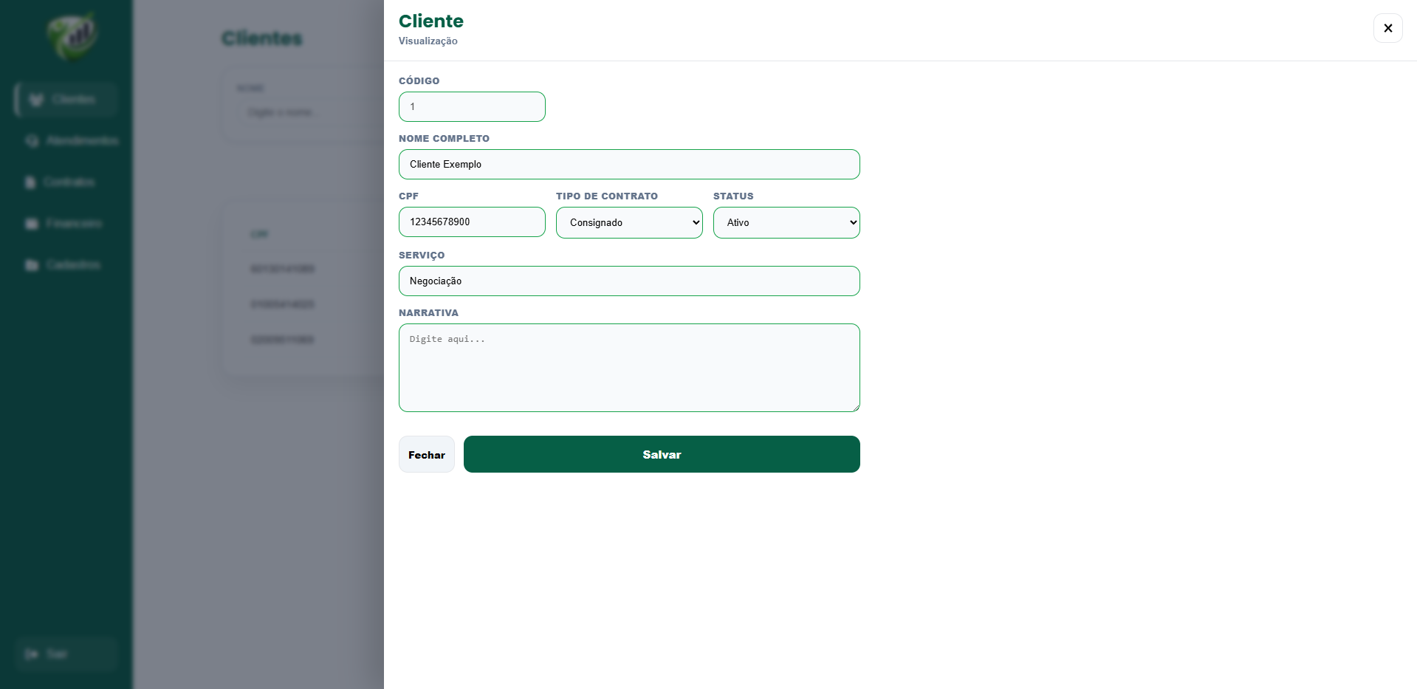Image resolution: width=1417 pixels, height=689 pixels.
Task: Focus the Nome Completo field
Action: pyautogui.click(x=629, y=164)
